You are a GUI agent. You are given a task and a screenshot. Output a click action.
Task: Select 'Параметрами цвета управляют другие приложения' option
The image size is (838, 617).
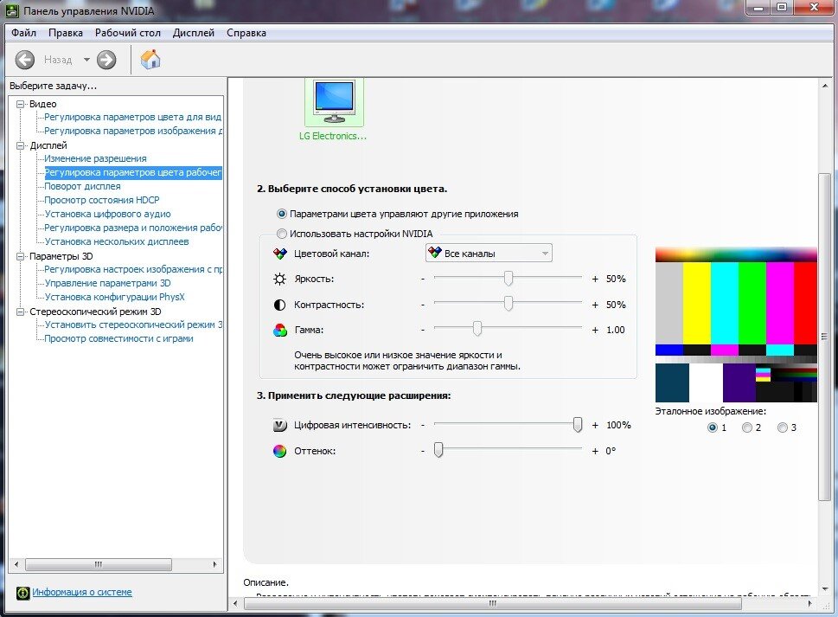(282, 214)
